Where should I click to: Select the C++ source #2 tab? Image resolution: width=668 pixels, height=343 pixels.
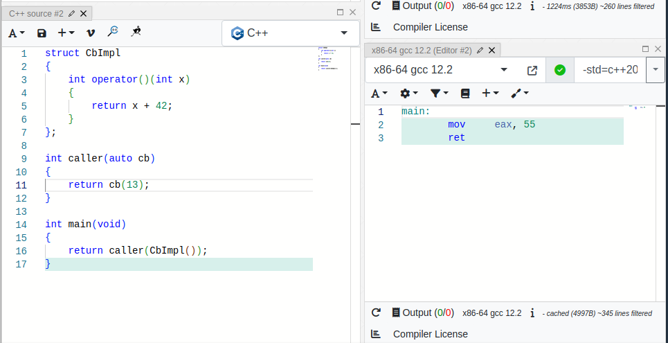tap(36, 13)
